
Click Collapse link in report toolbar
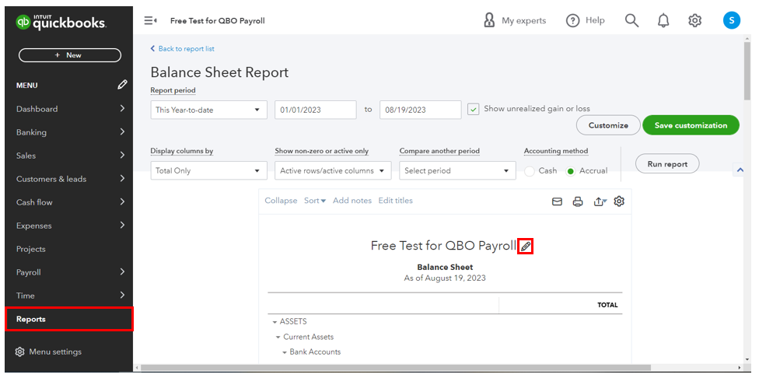pyautogui.click(x=281, y=201)
